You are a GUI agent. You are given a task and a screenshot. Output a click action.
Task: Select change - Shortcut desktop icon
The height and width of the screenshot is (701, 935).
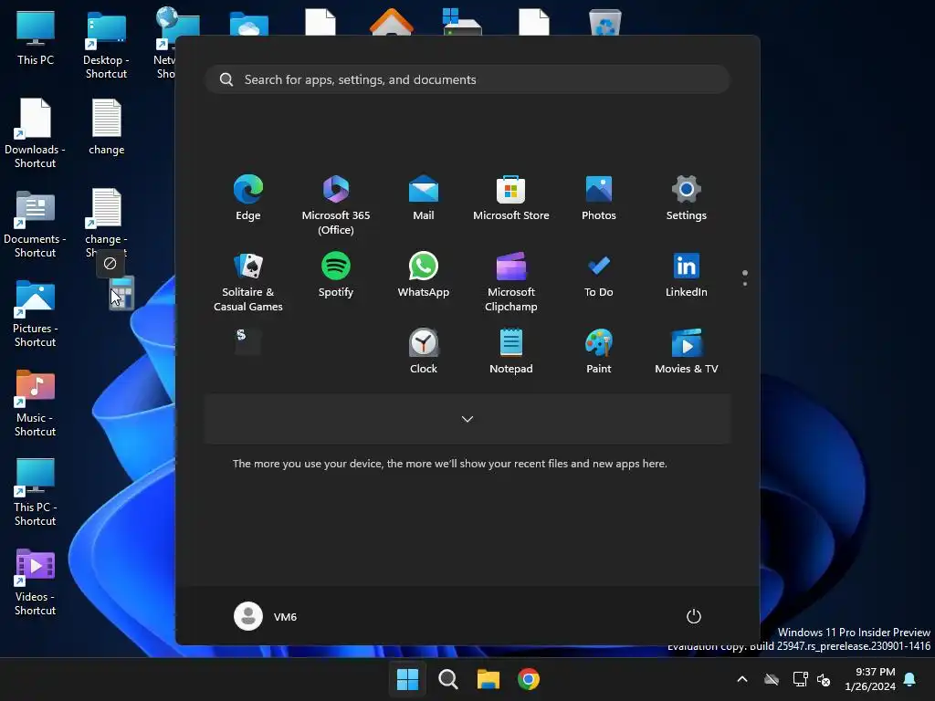106,222
